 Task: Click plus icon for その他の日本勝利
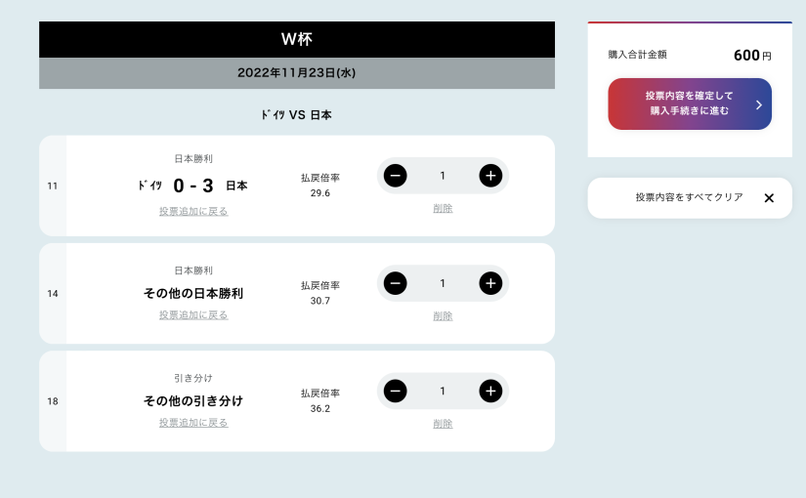pyautogui.click(x=490, y=283)
